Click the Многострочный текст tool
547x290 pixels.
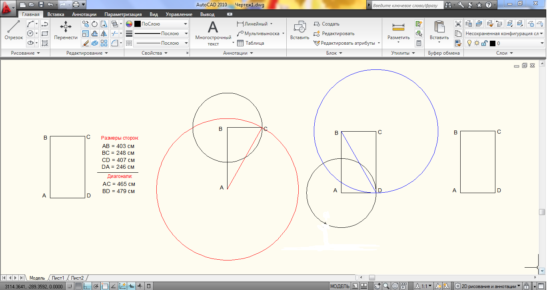point(213,33)
